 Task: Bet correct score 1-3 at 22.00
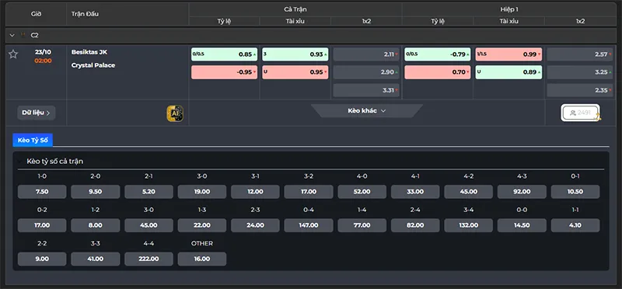click(x=202, y=225)
